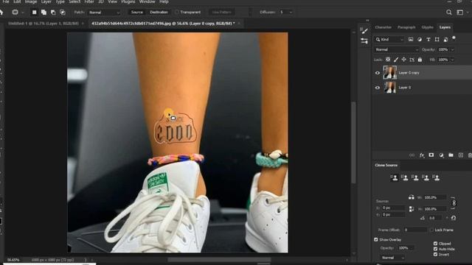The height and width of the screenshot is (265, 472).
Task: Select fifth clone source stamp icon
Action: [436, 178]
